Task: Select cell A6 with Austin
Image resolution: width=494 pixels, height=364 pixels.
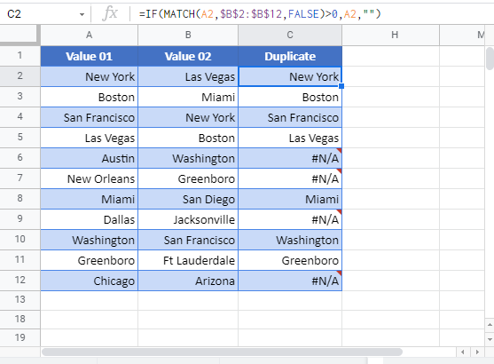Action: pos(90,158)
